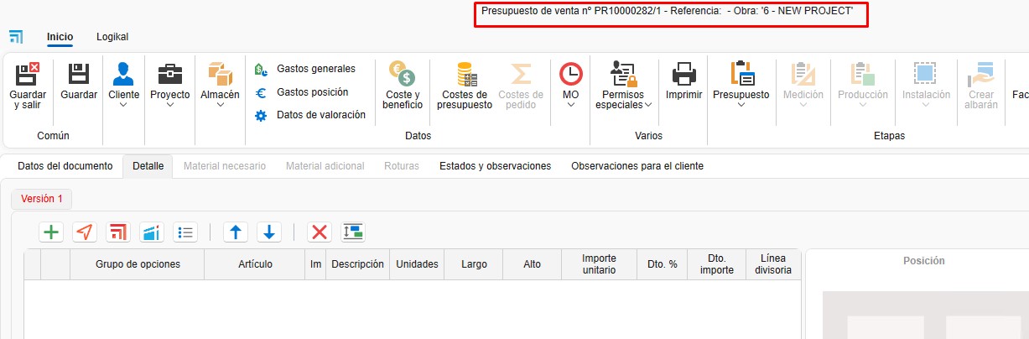This screenshot has width=1029, height=339.
Task: Click the Presupuesto clipboard icon
Action: pyautogui.click(x=741, y=74)
